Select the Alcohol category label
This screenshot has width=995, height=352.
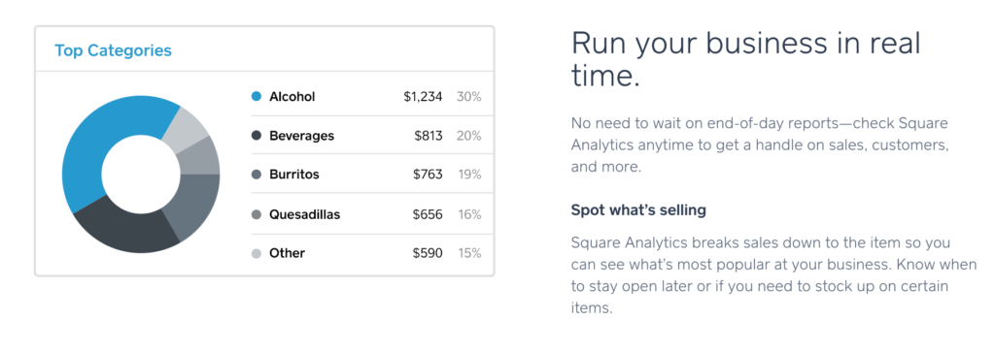coord(292,97)
